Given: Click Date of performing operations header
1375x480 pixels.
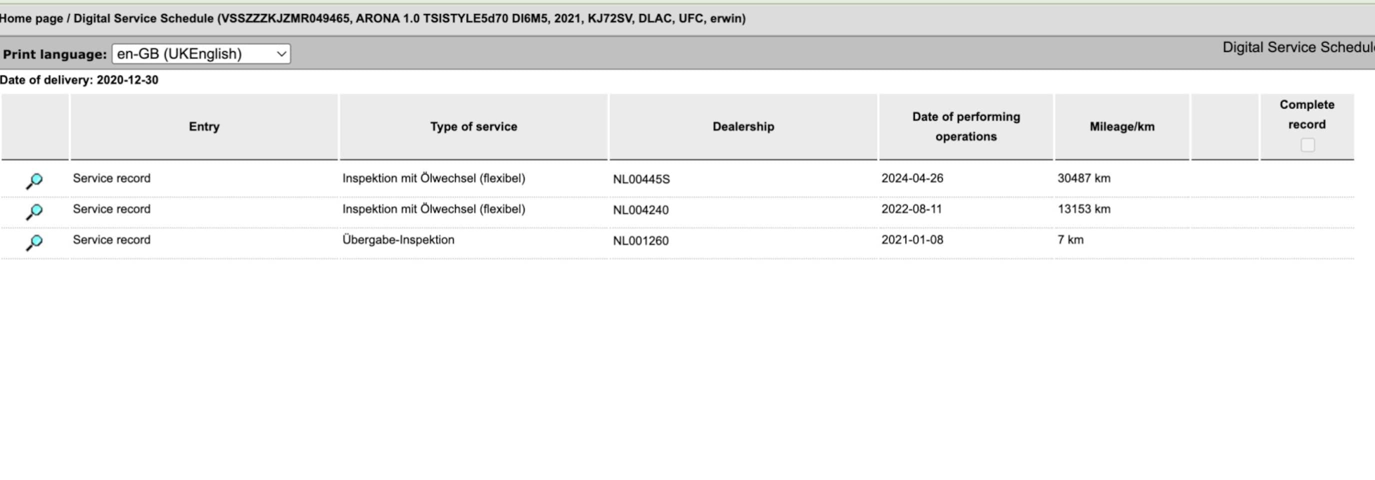Looking at the screenshot, I should tap(966, 126).
